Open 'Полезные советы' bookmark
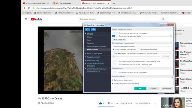 point(64,13)
